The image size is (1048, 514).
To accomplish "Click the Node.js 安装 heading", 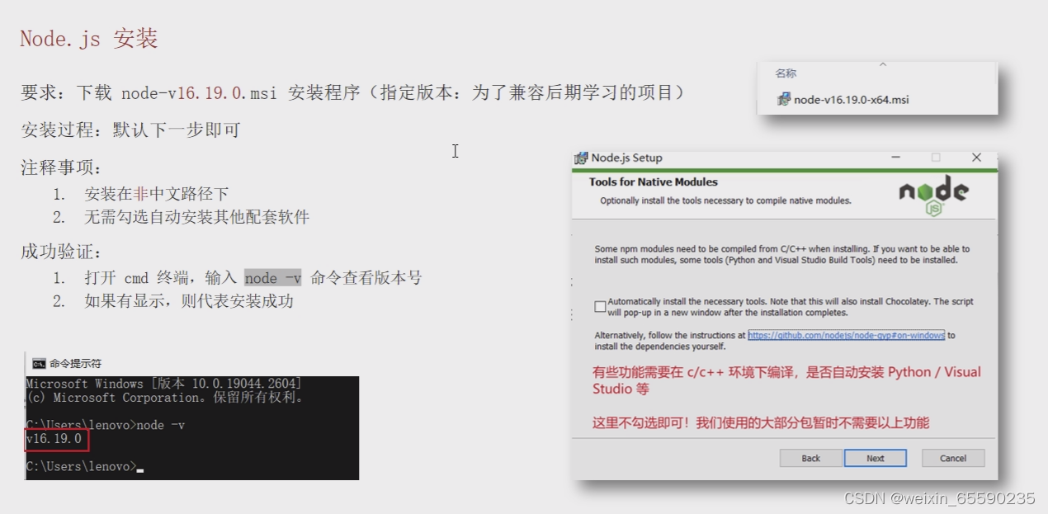I will [x=89, y=39].
